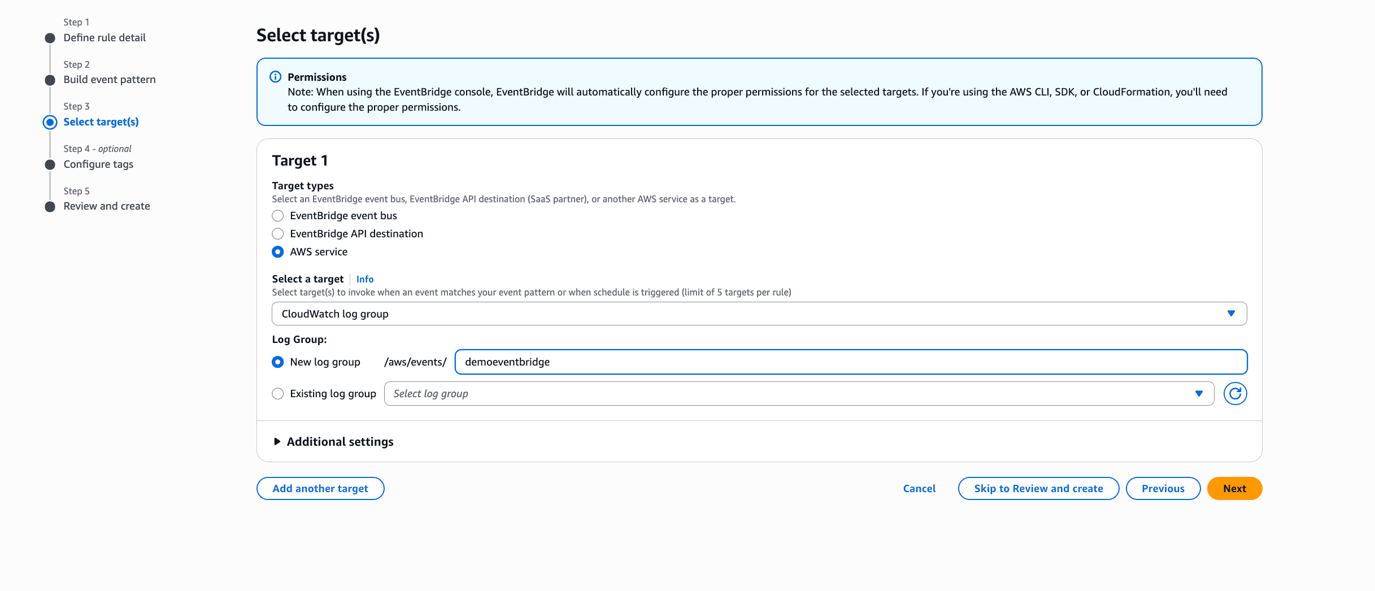Image resolution: width=1375 pixels, height=591 pixels.
Task: Refresh the existing log groups list
Action: coord(1235,393)
